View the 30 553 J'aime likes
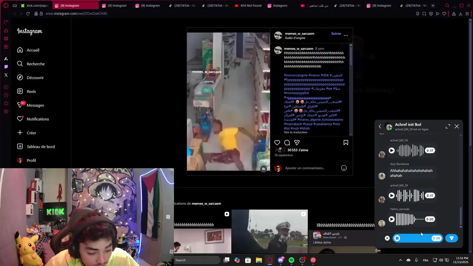The height and width of the screenshot is (266, 473). (x=297, y=150)
